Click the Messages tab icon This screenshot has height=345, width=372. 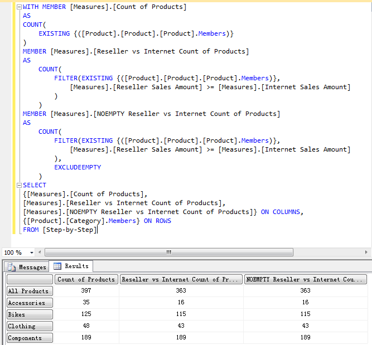11,267
